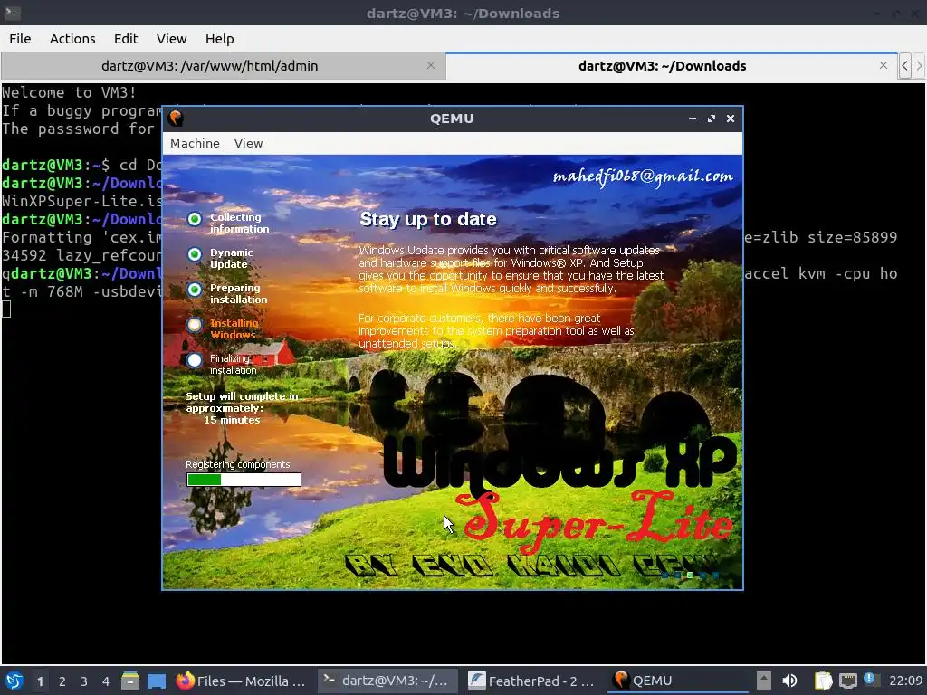This screenshot has width=927, height=695.
Task: Click the Collecting information step bullet
Action: point(195,219)
